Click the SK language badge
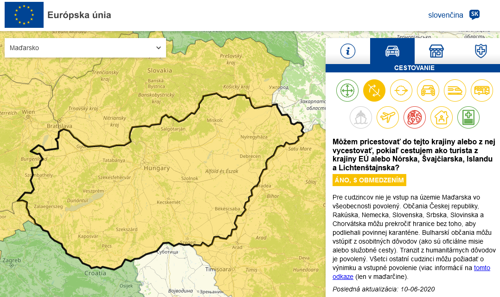The width and height of the screenshot is (500, 297). click(474, 15)
